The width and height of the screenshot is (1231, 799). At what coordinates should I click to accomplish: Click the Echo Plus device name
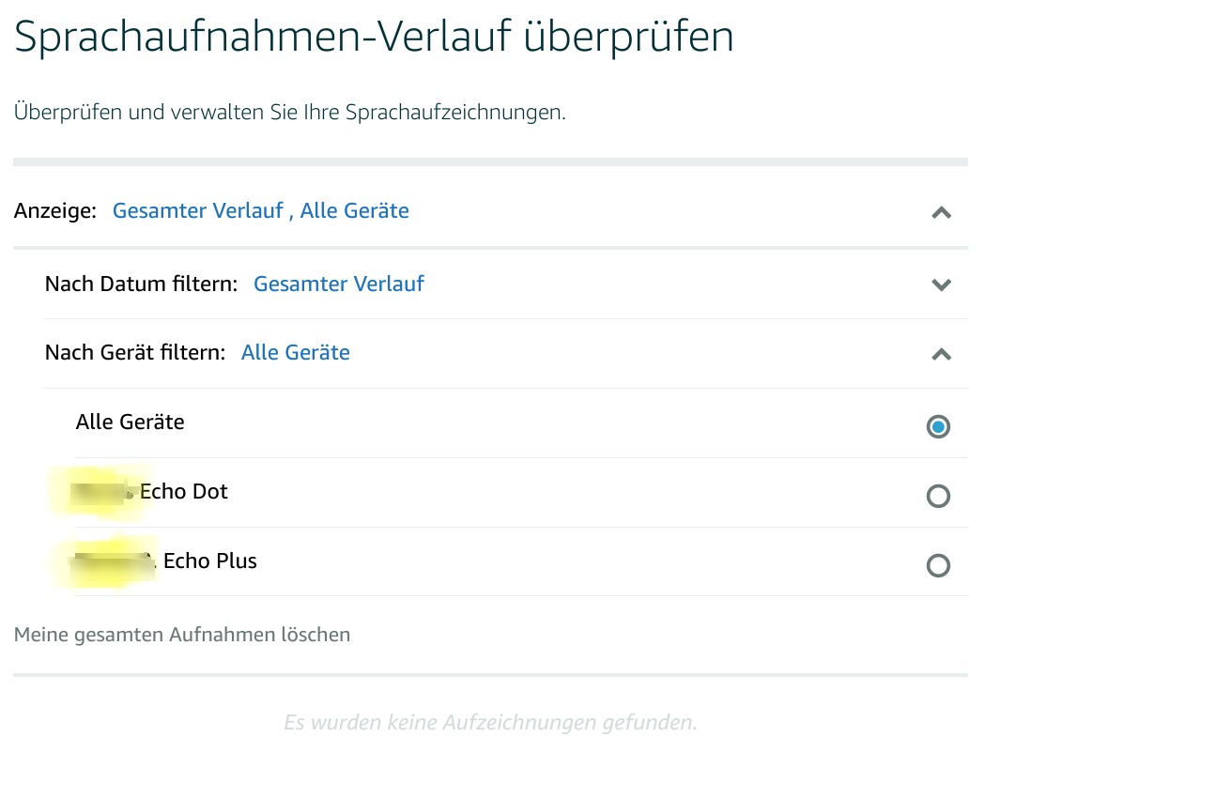click(209, 561)
